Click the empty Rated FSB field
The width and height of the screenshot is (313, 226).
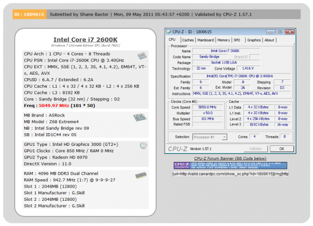pos(207,124)
